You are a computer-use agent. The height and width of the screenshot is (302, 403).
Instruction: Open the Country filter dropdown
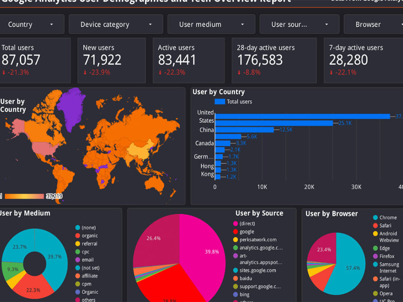click(x=32, y=24)
